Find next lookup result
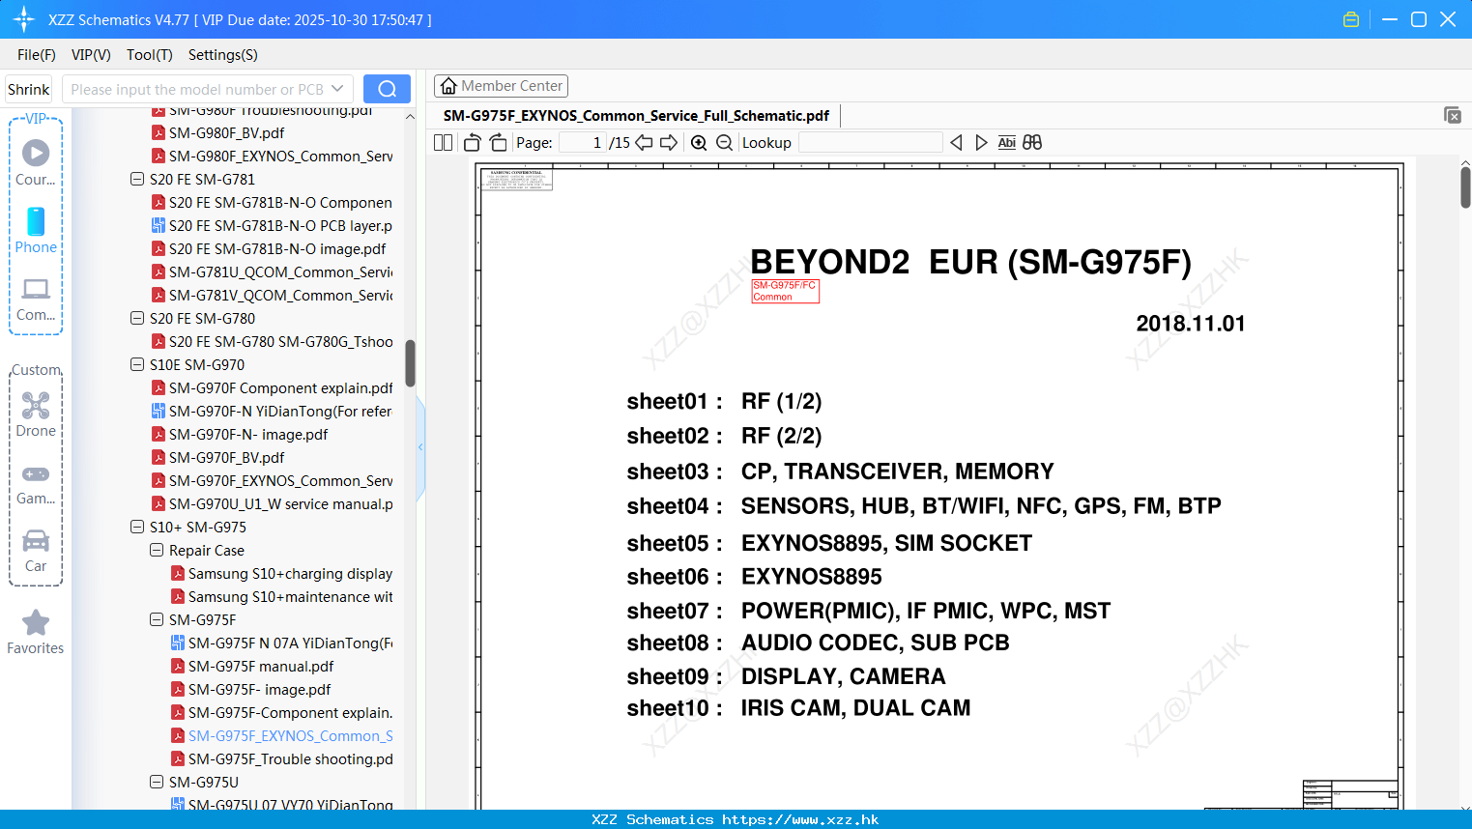Image resolution: width=1472 pixels, height=829 pixels. coord(981,143)
